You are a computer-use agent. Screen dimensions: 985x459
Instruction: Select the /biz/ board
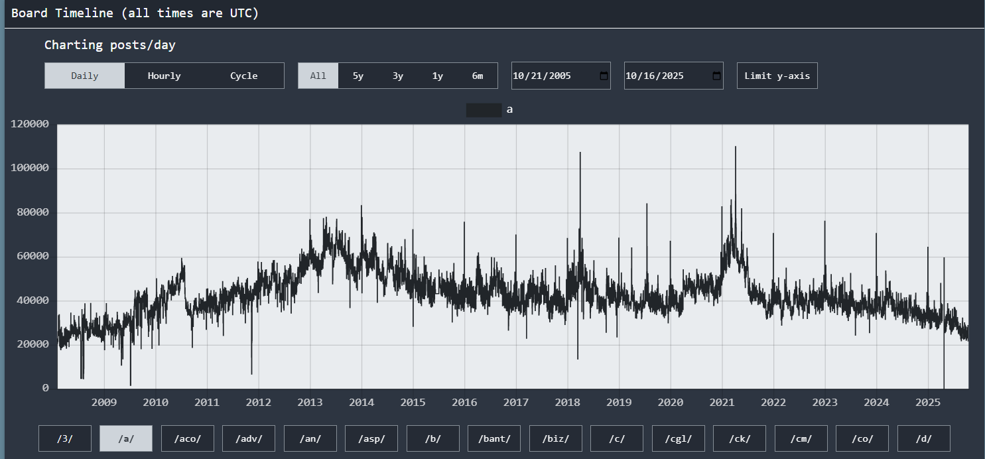coord(556,438)
